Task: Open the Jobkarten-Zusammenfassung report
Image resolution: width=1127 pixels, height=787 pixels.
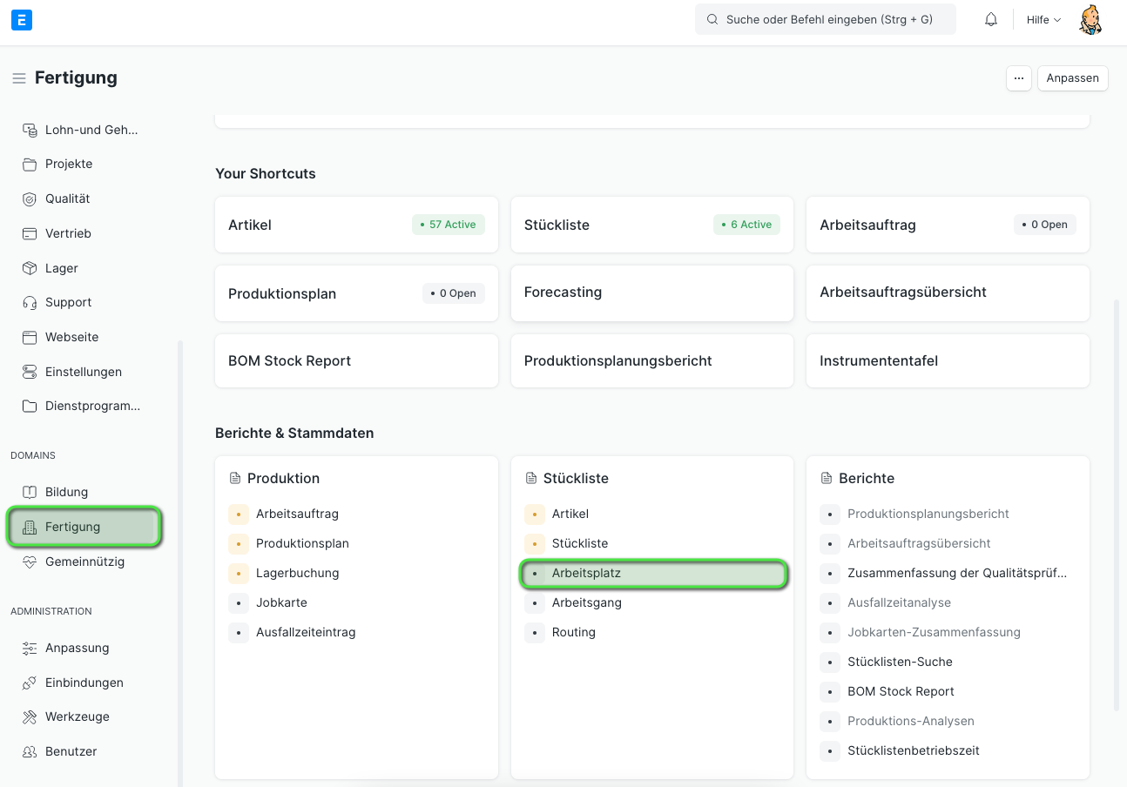Action: (x=934, y=632)
